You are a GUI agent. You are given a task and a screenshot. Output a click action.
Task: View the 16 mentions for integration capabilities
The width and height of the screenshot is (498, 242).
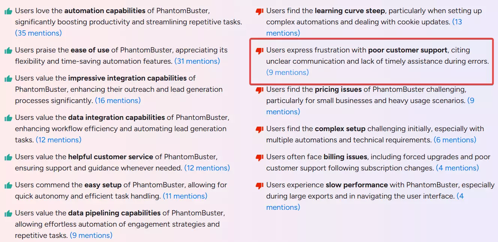click(x=118, y=100)
